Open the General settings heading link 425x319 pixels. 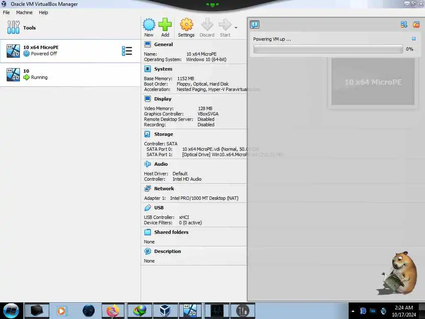(164, 44)
